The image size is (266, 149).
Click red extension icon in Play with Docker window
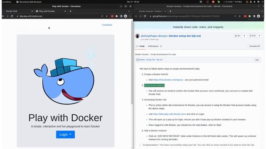112,16
